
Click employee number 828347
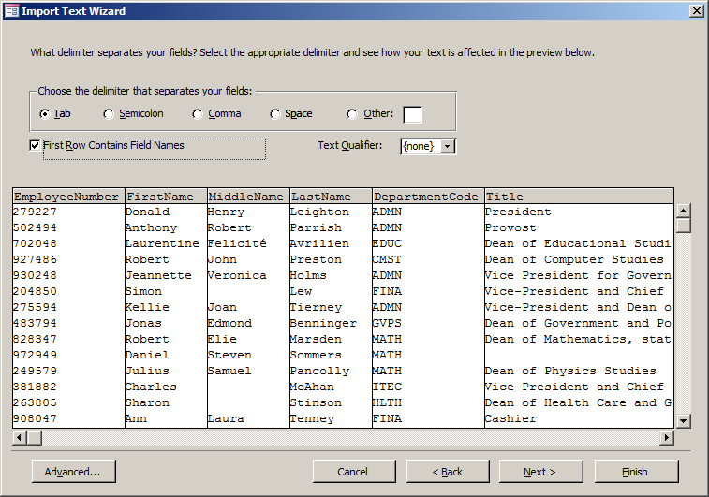point(35,339)
